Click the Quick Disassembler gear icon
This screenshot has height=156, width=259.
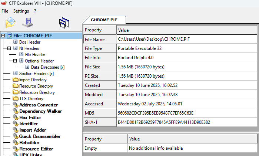[16, 136]
